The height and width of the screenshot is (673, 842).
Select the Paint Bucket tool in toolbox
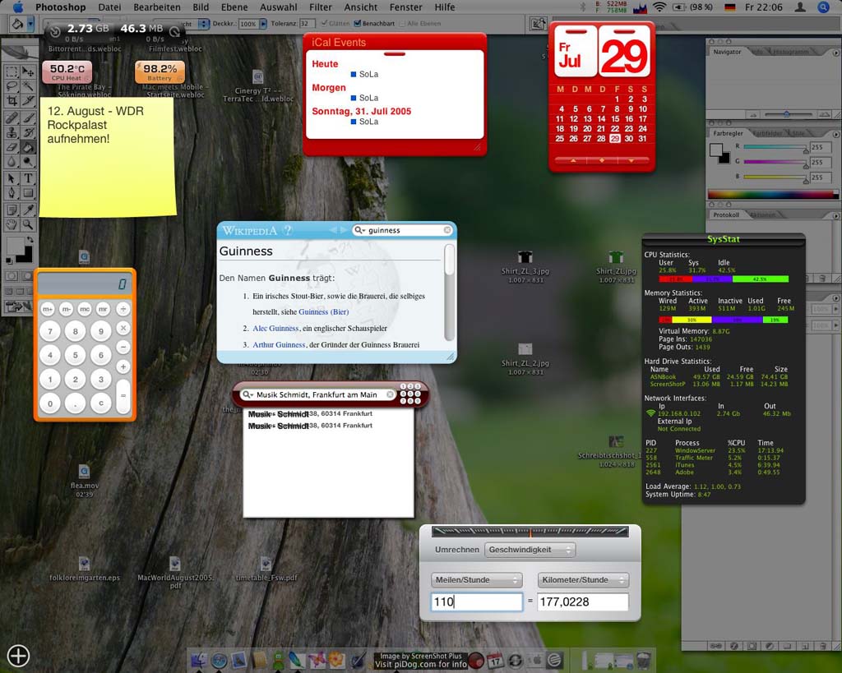click(28, 146)
